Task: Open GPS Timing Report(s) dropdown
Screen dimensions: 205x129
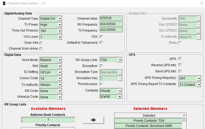Action: pyautogui.click(x=199, y=78)
